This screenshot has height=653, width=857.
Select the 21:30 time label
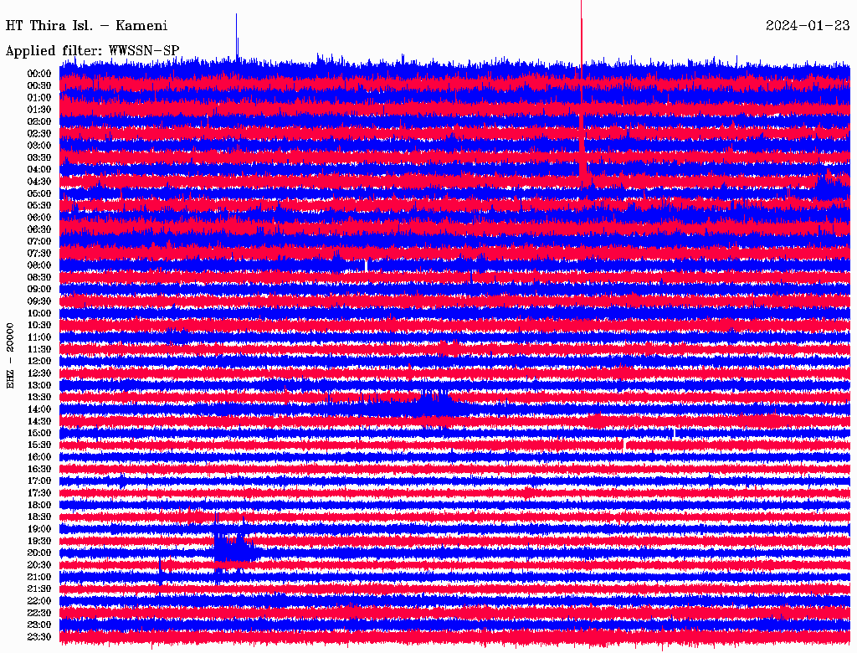[39, 589]
